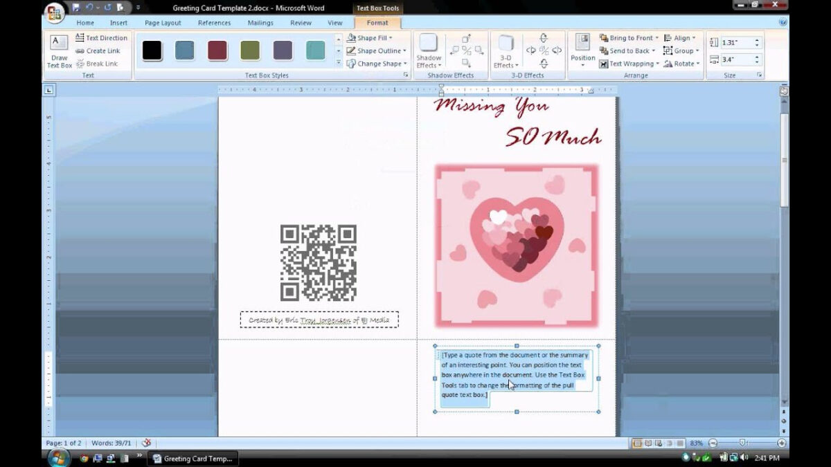The width and height of the screenshot is (831, 467).
Task: Open the Shadow Effects gallery
Action: click(428, 51)
